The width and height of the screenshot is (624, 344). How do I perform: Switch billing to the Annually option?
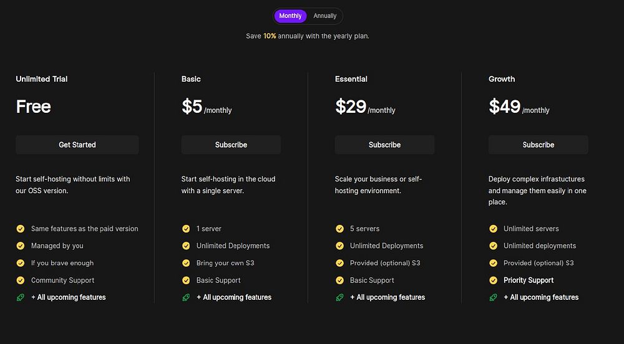click(325, 16)
